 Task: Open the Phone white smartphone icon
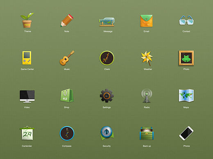pyautogui.click(x=186, y=133)
